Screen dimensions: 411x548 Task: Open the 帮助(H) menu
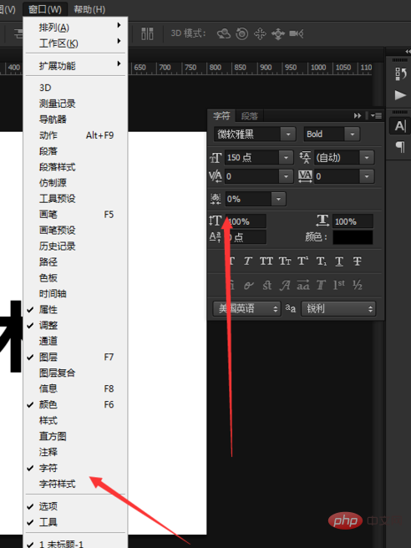click(x=89, y=9)
